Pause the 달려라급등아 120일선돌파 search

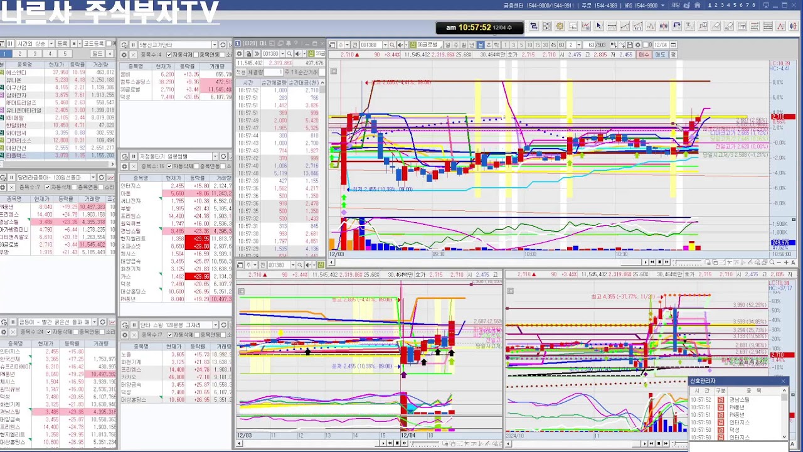point(11,178)
